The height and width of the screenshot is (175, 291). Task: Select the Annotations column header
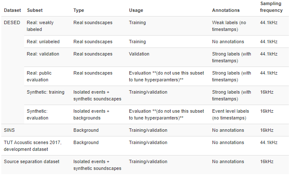pyautogui.click(x=226, y=10)
